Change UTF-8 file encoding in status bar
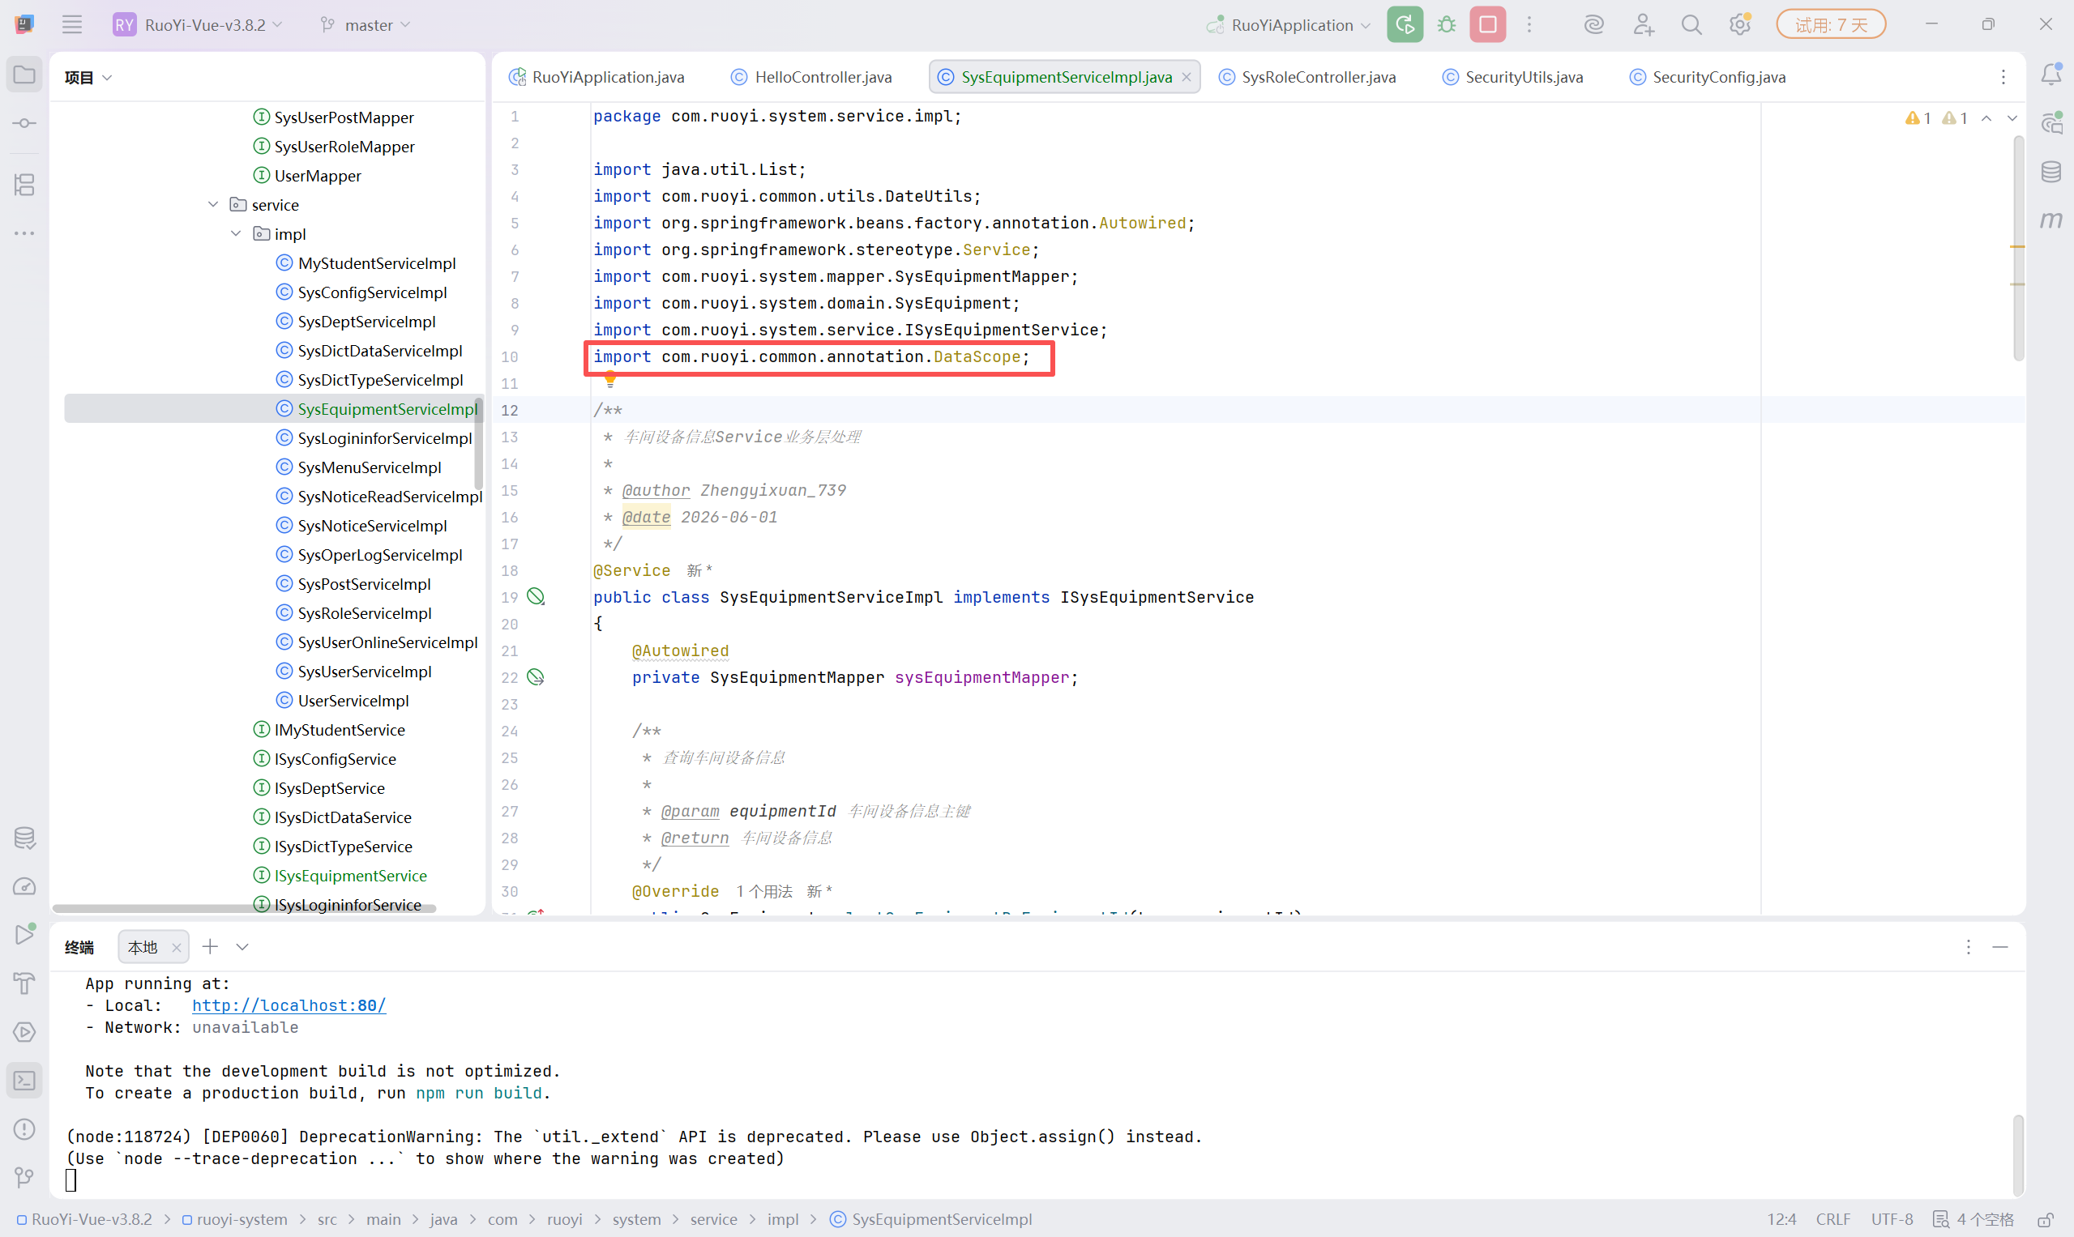This screenshot has height=1237, width=2074. (1892, 1219)
